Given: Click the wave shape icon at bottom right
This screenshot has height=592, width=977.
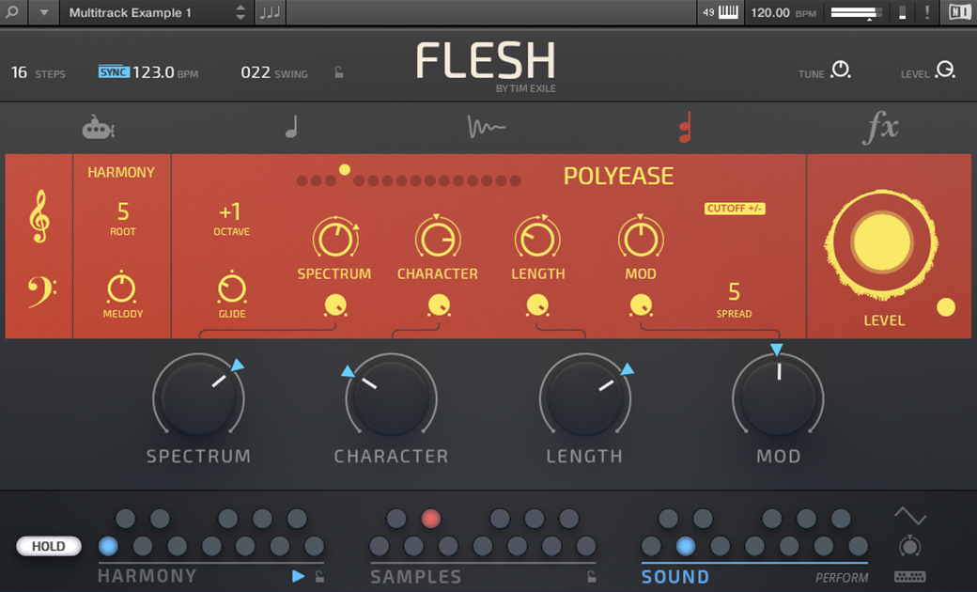Looking at the screenshot, I should click(910, 515).
